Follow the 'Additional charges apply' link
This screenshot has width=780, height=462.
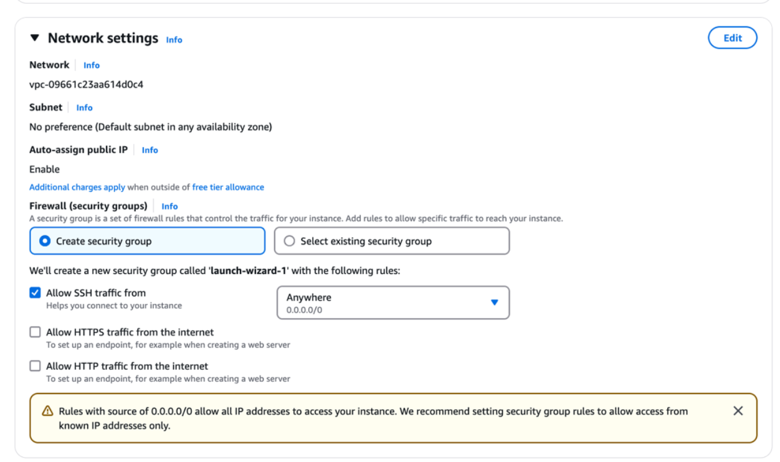pos(77,187)
